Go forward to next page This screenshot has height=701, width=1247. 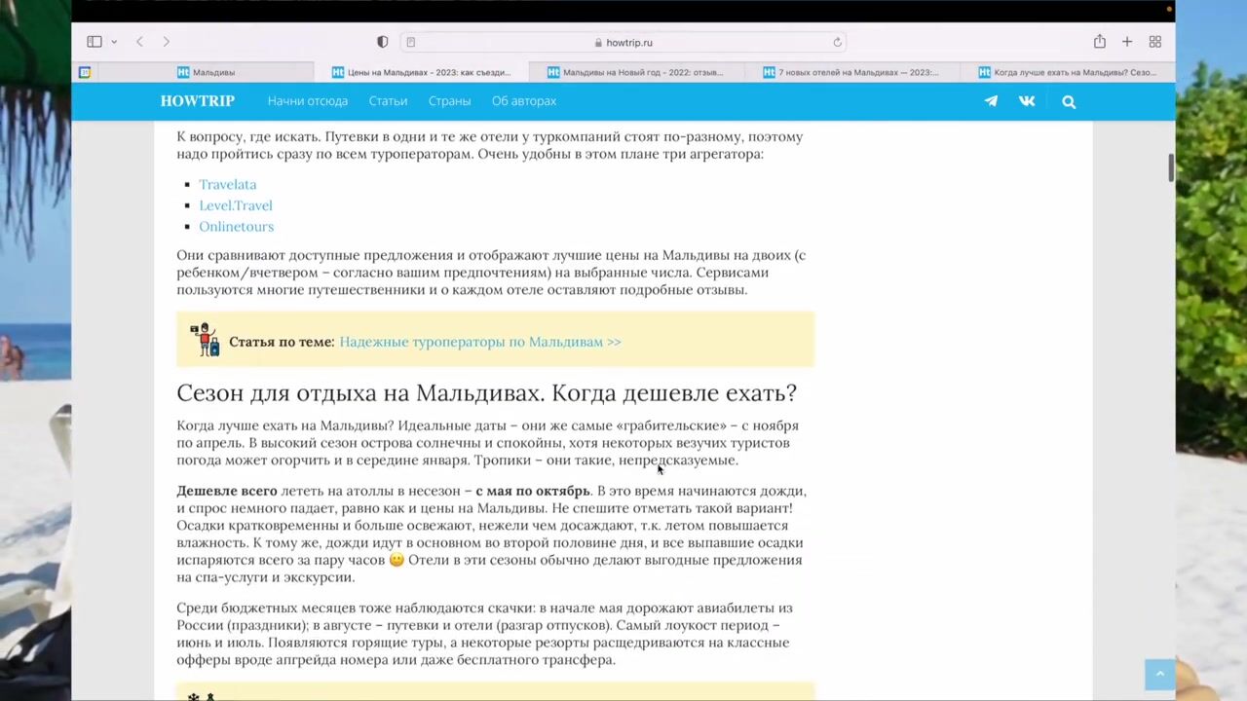tap(167, 42)
